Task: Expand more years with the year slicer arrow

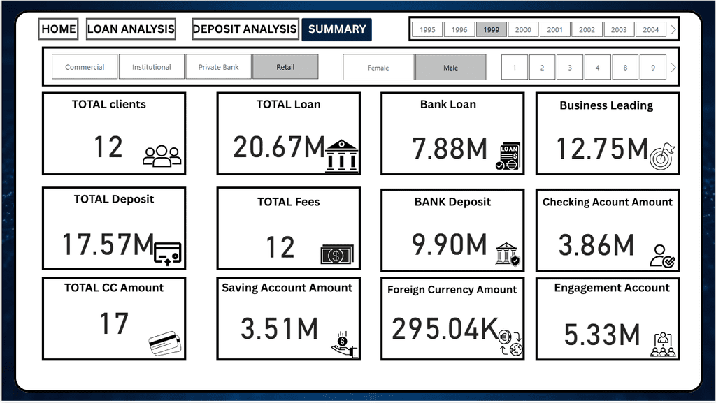Action: 673,29
